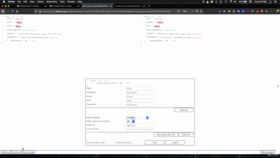Screen dimensions: 280x158
Task: Toggle reader view in address bar
Action: pos(178,11)
